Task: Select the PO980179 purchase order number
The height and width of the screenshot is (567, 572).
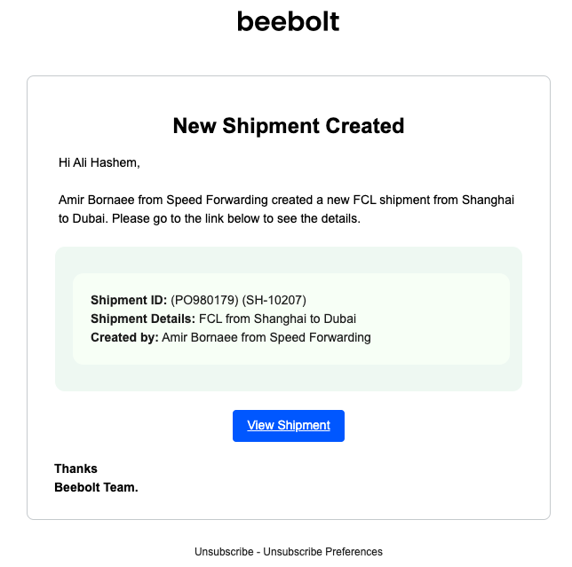Action: click(x=203, y=300)
